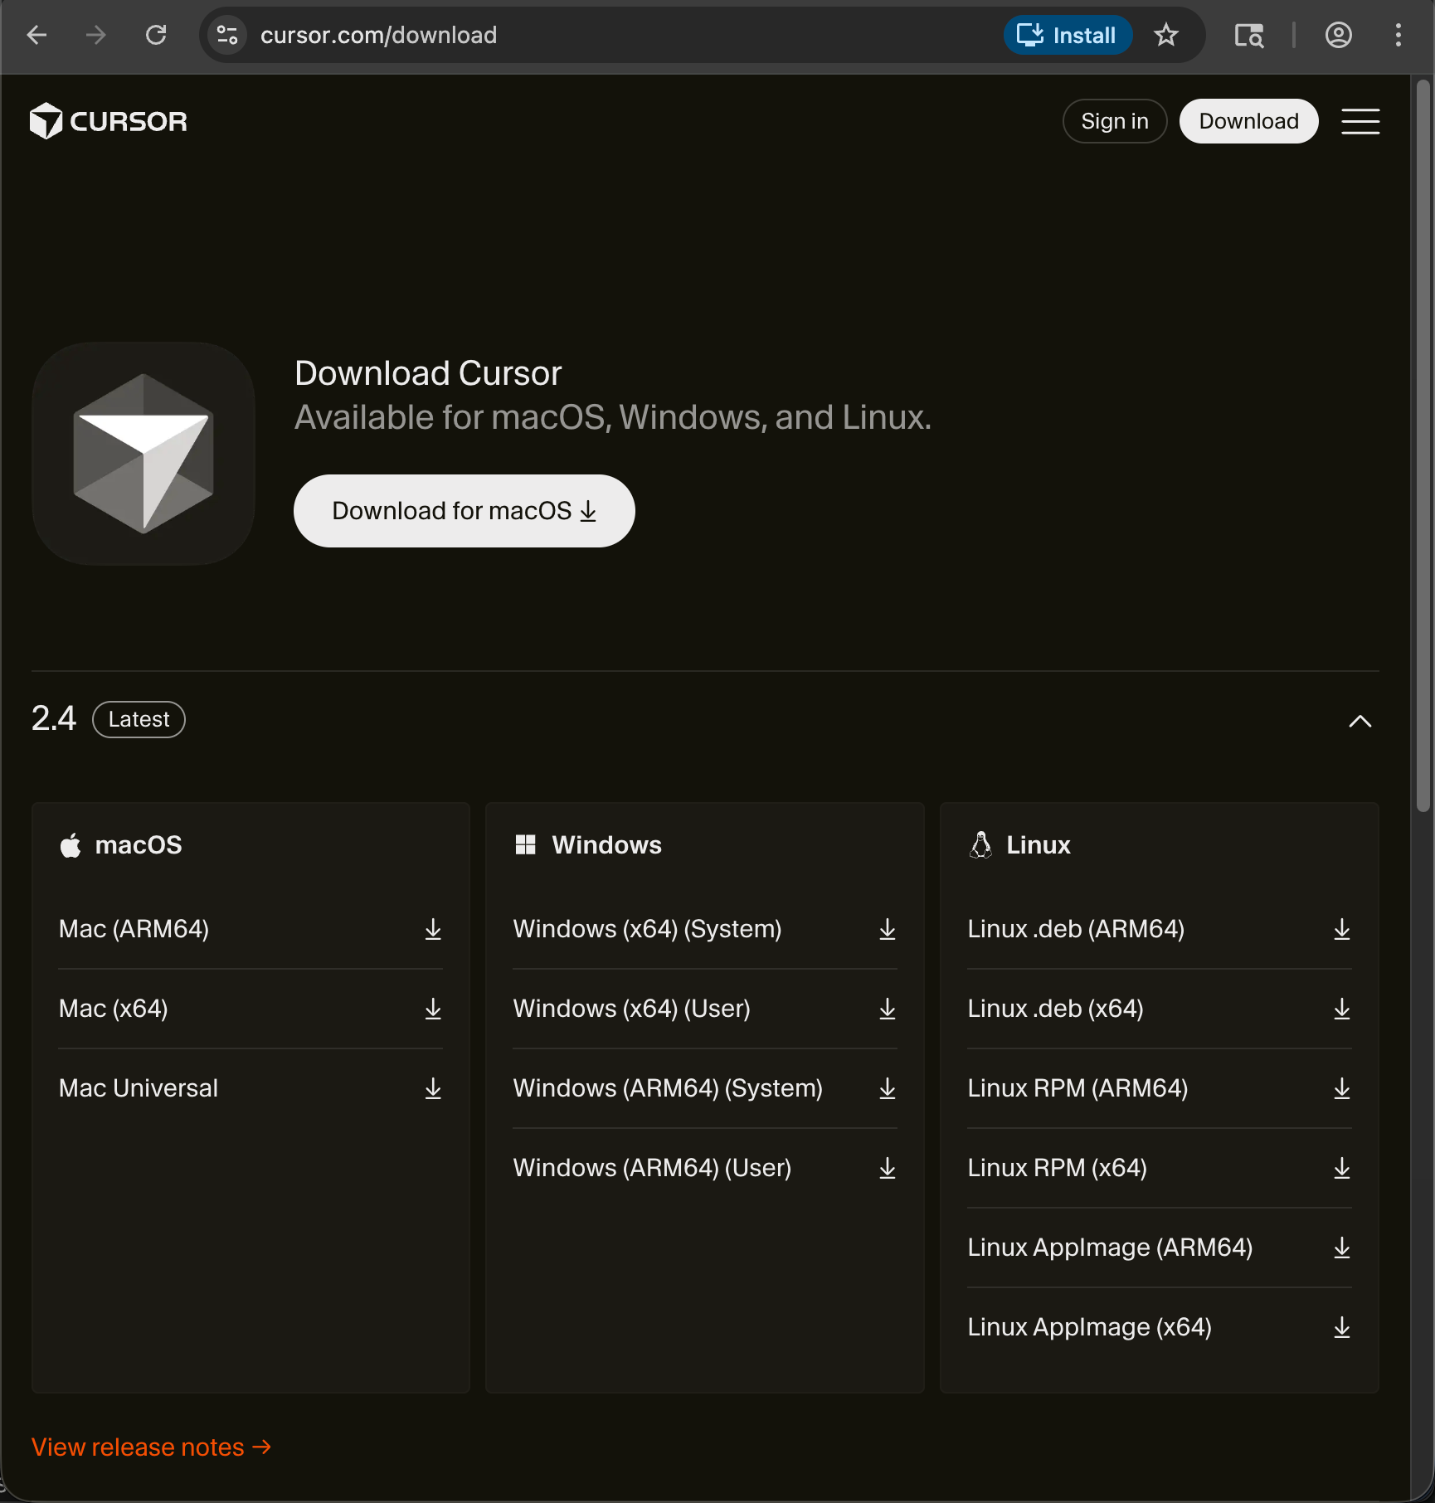
Task: Click Download for macOS
Action: tap(463, 511)
